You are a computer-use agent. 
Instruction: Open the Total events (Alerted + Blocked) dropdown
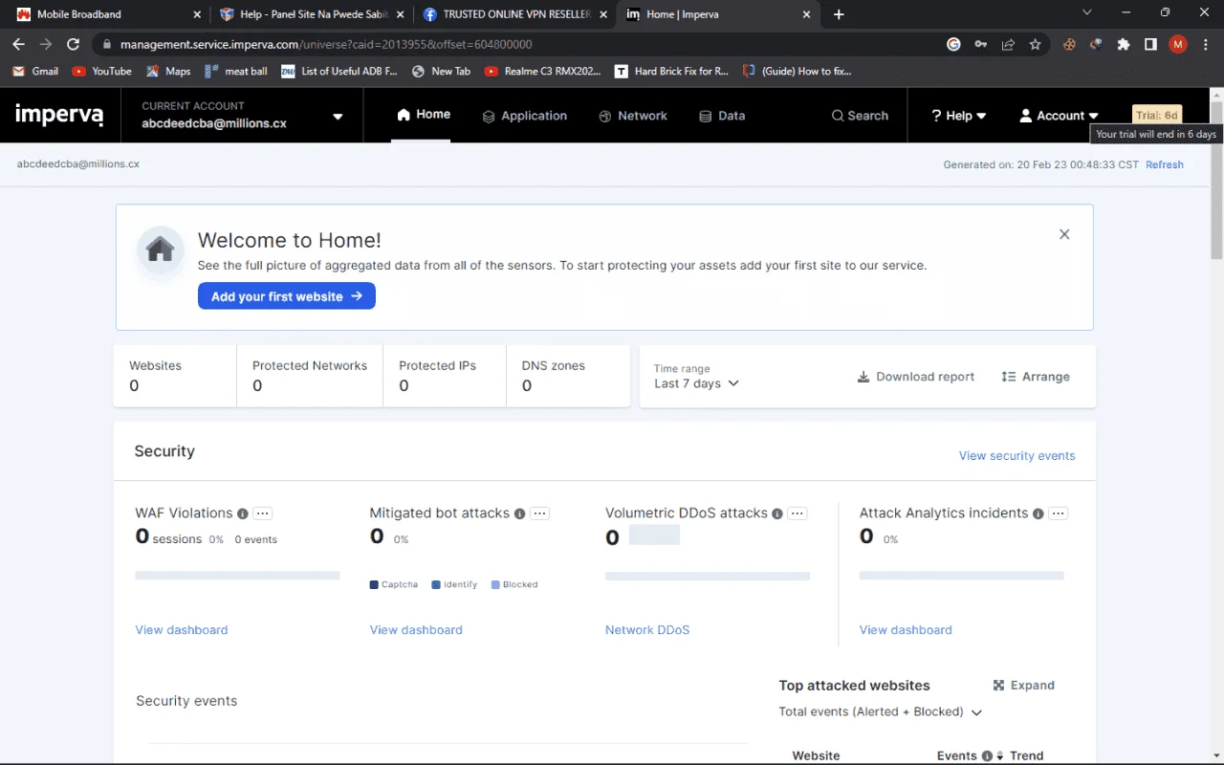[881, 711]
